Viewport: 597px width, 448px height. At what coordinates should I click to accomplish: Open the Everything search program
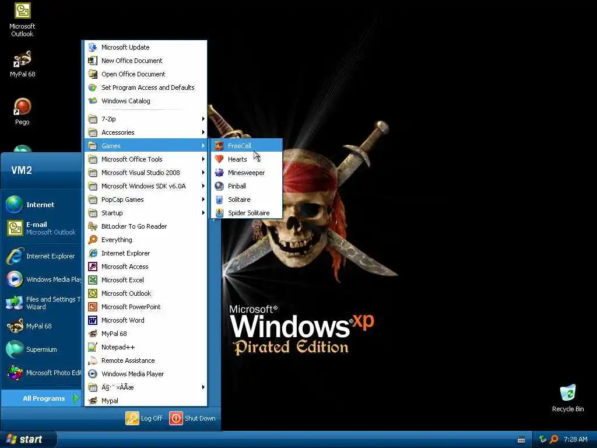point(146,240)
